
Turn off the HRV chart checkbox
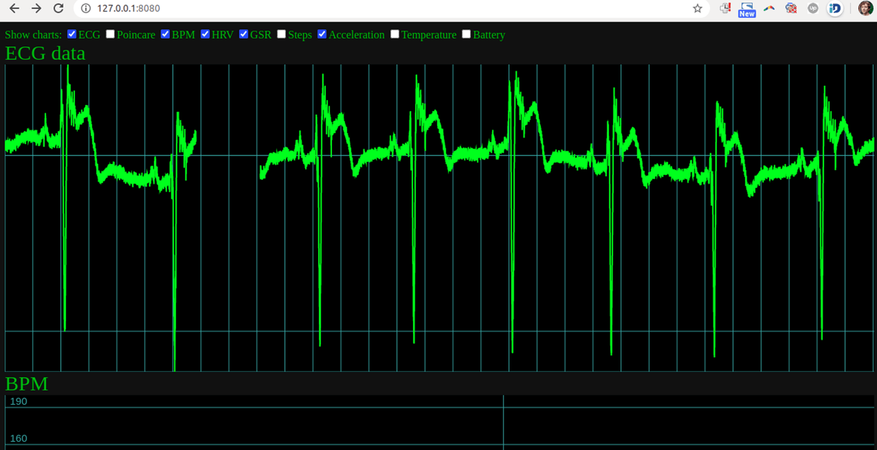coord(205,34)
